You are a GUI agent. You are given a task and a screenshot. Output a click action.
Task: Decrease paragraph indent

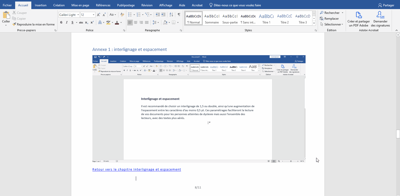coord(158,15)
